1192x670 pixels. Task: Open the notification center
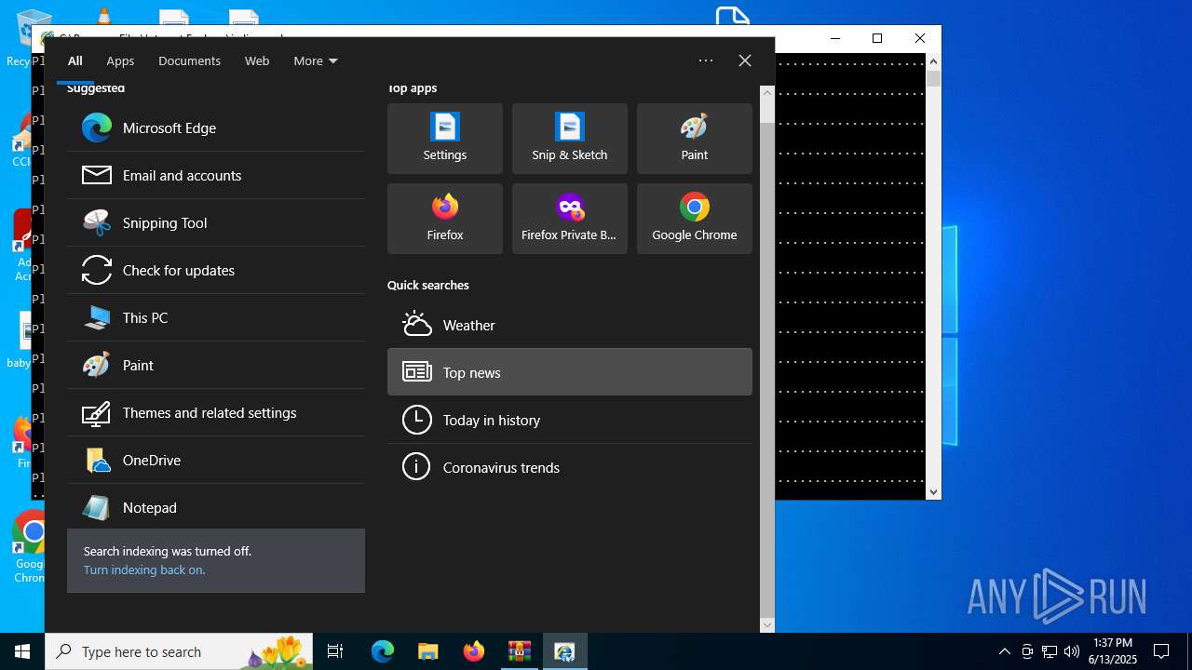1161,651
